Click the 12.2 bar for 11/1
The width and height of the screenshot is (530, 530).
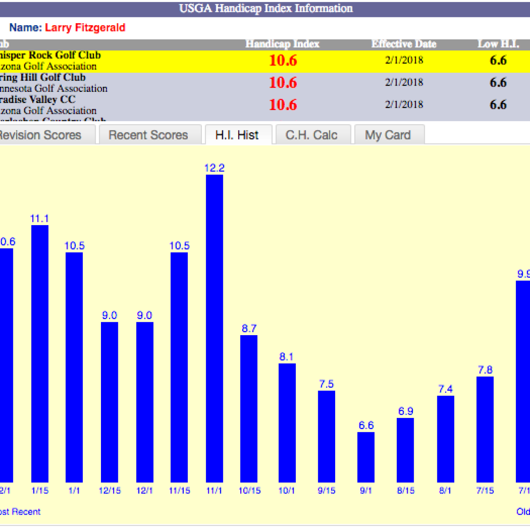[x=214, y=329]
